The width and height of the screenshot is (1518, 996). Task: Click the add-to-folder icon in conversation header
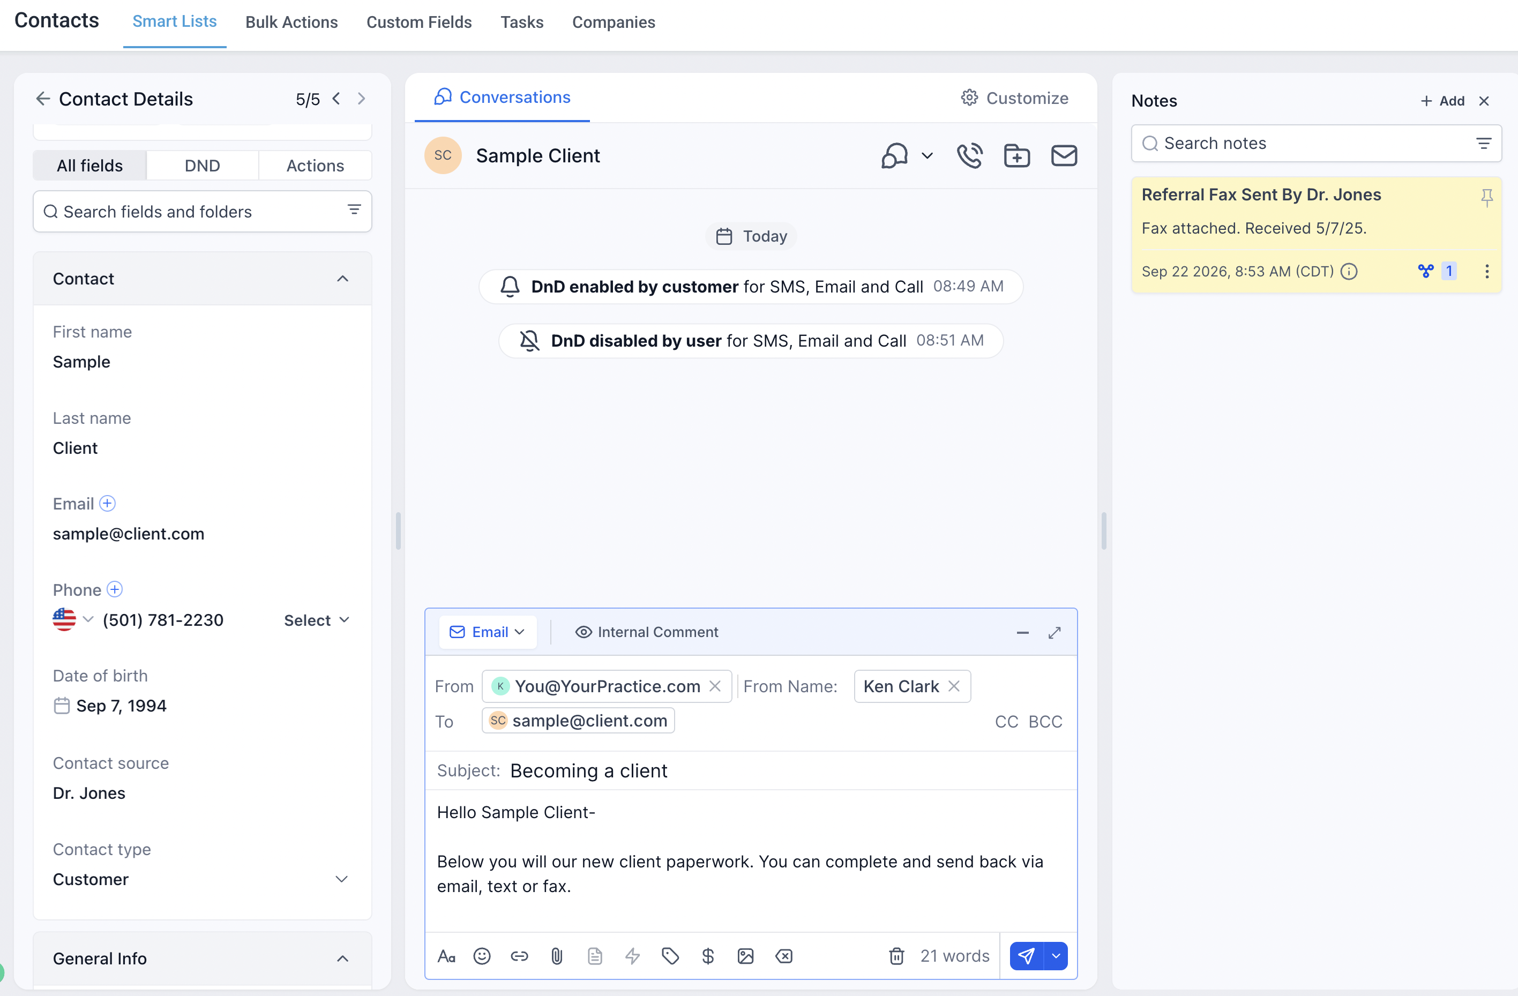[1016, 155]
